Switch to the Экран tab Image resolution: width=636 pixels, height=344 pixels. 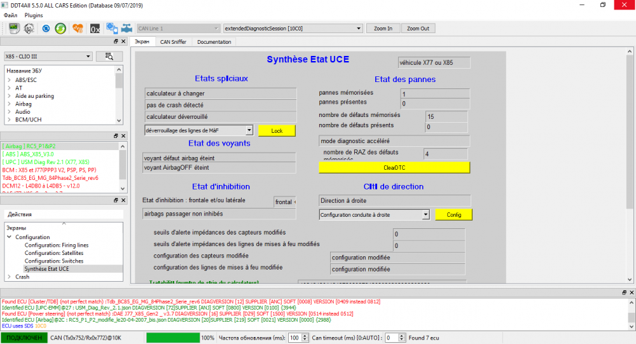[142, 42]
